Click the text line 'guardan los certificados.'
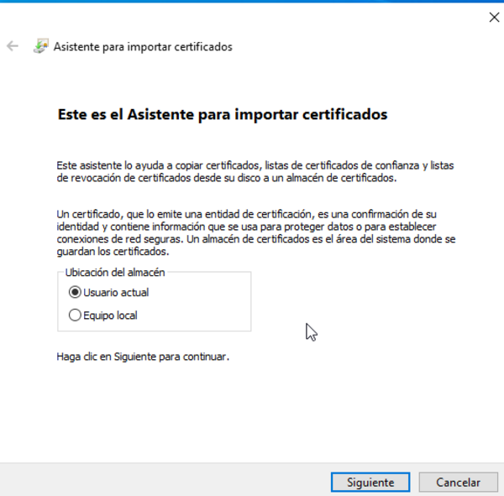Viewport: 504px width, 496px height. (x=113, y=251)
